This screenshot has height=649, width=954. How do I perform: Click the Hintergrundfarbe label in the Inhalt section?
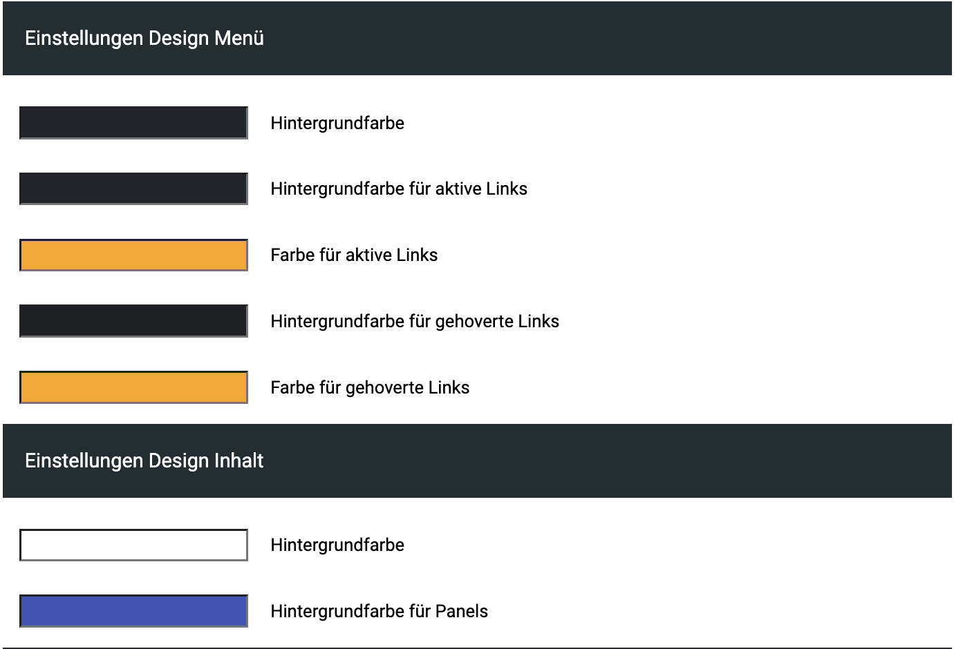(x=337, y=545)
